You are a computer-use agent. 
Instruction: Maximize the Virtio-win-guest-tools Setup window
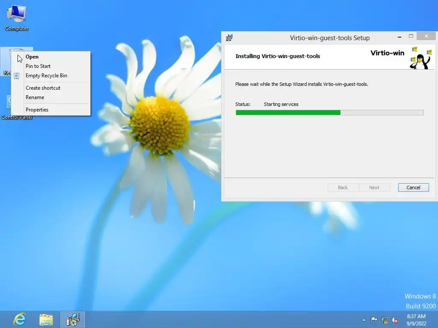411,36
